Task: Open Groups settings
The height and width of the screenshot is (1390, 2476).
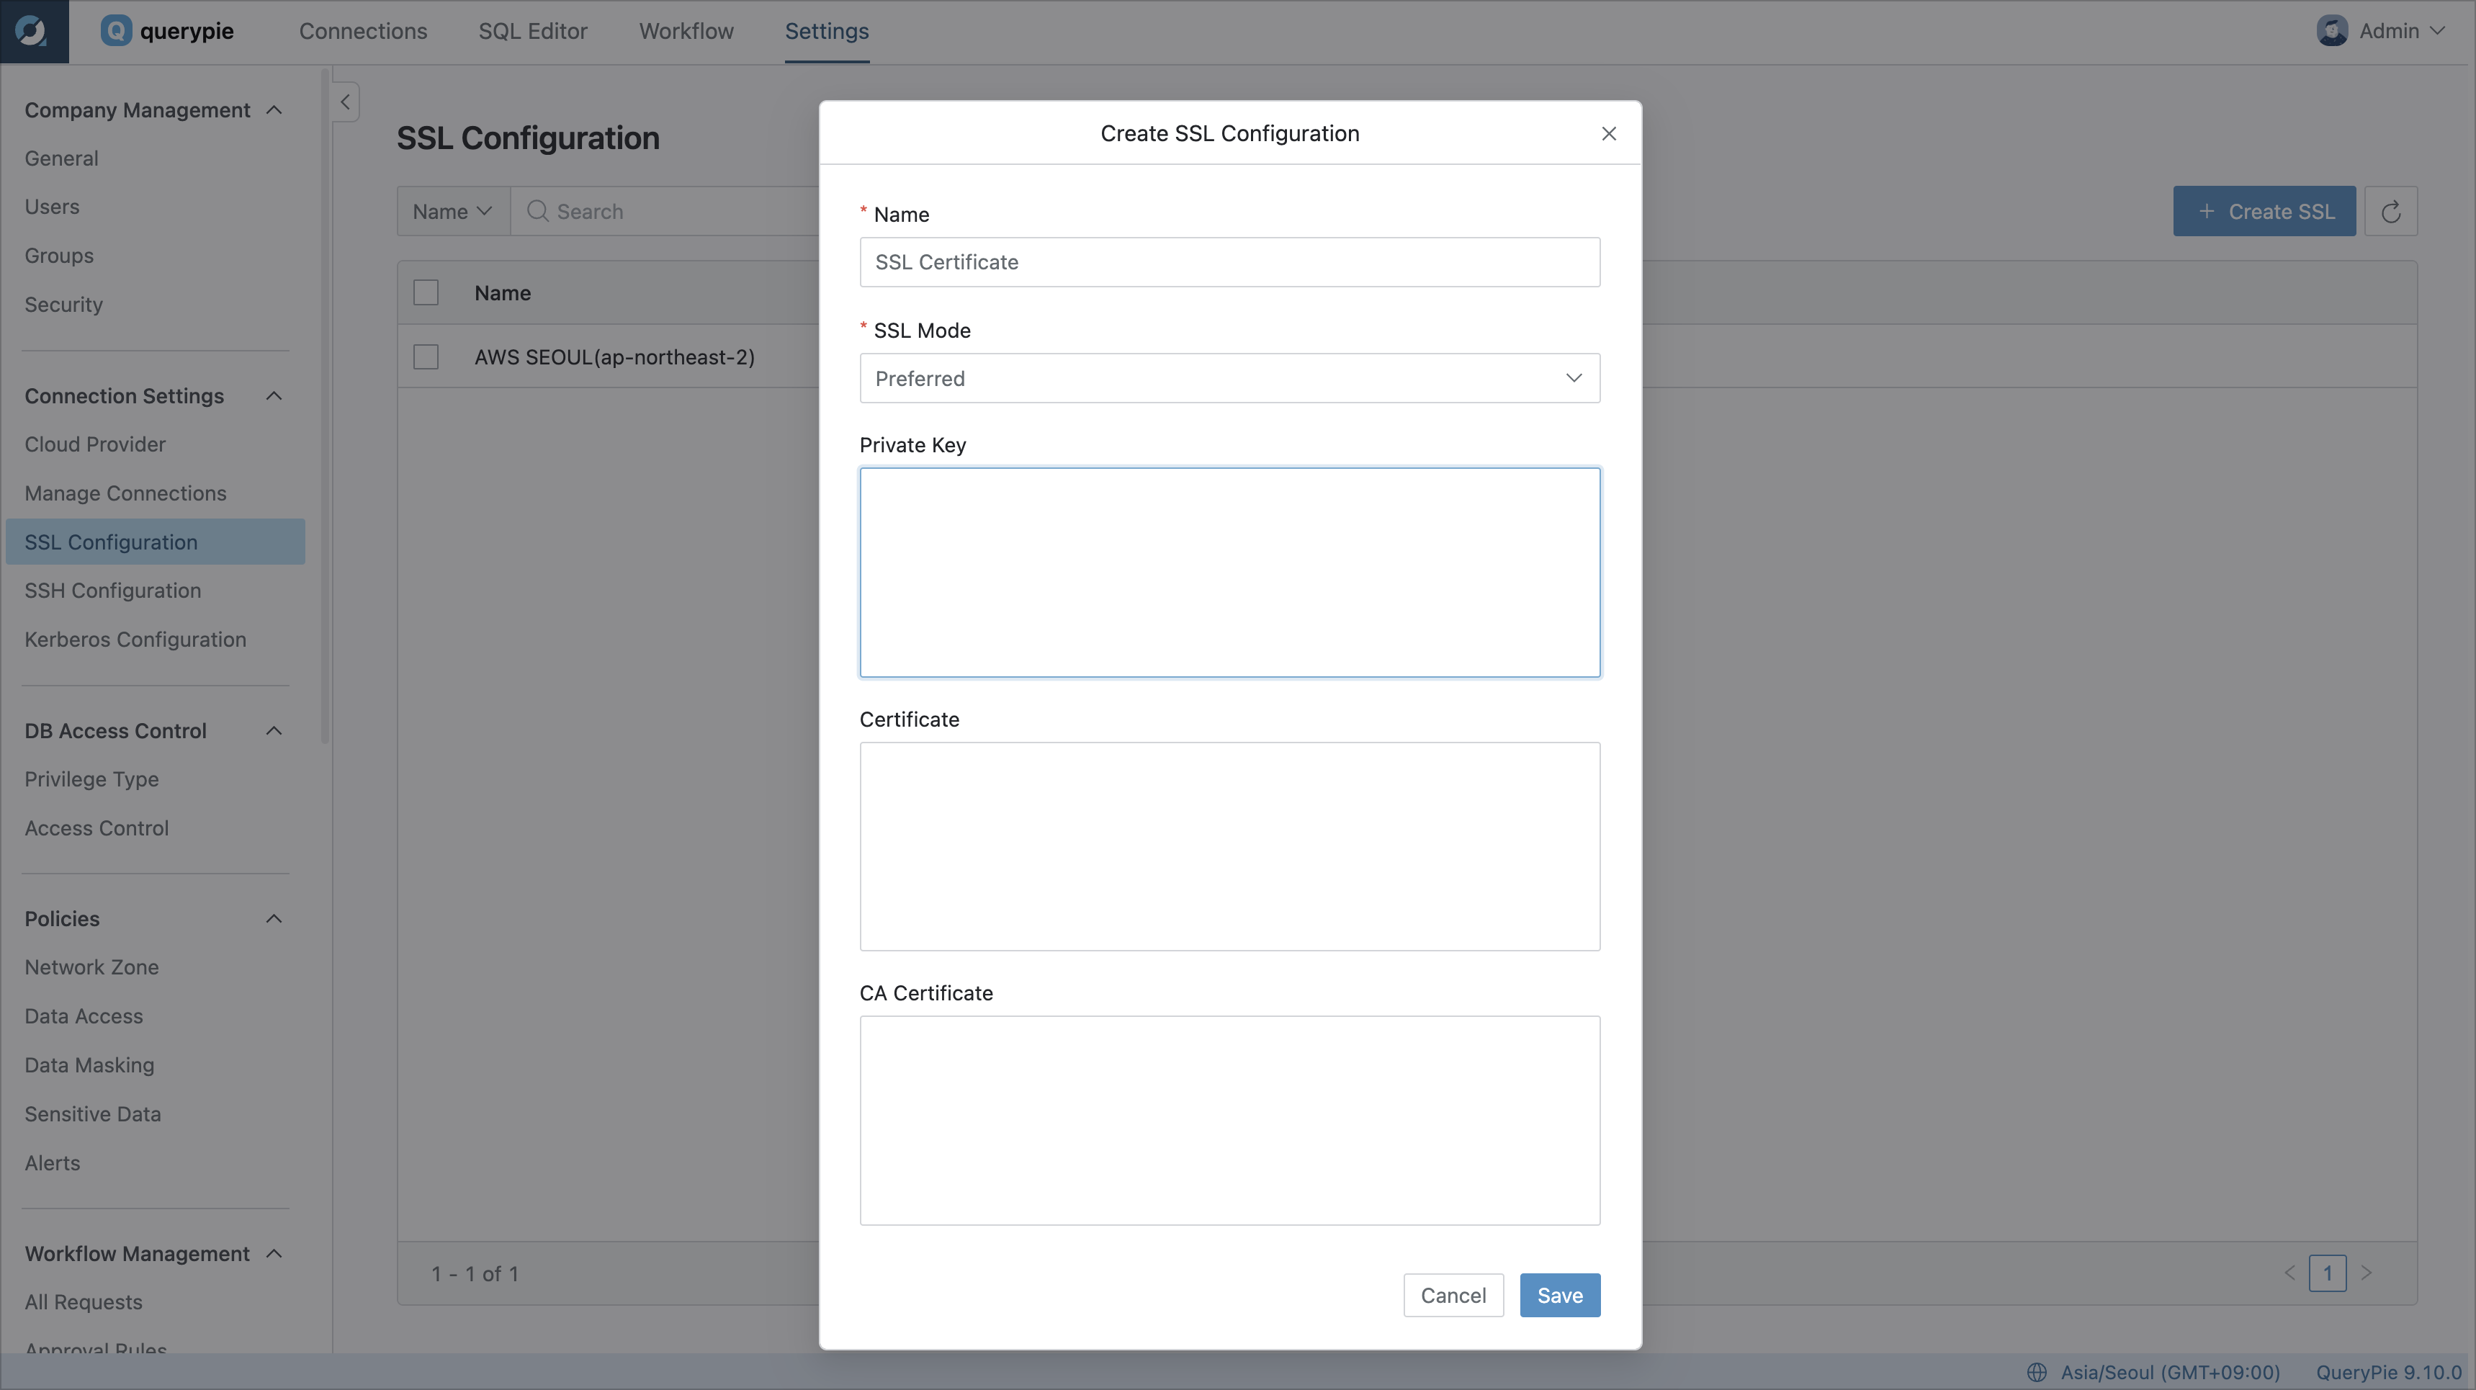Action: click(58, 256)
